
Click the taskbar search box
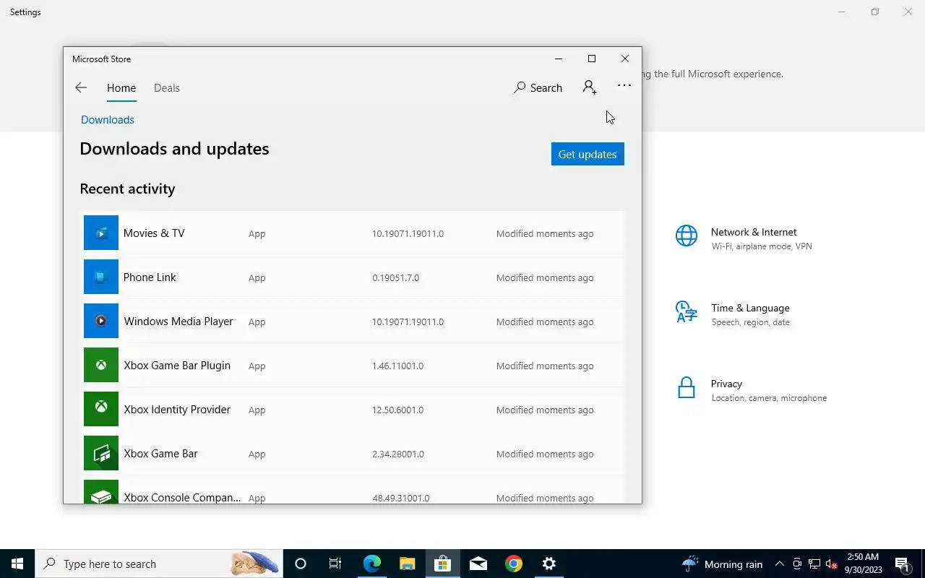(159, 564)
